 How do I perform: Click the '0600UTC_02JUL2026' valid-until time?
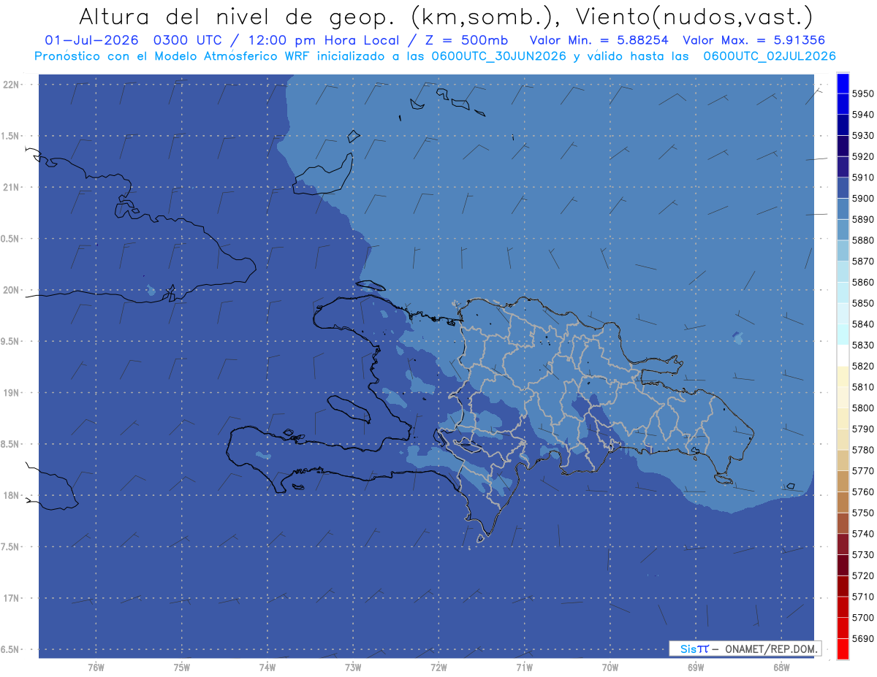tap(770, 56)
